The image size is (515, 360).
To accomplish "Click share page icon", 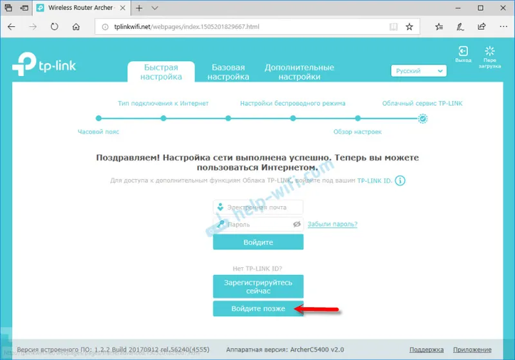I will click(482, 27).
